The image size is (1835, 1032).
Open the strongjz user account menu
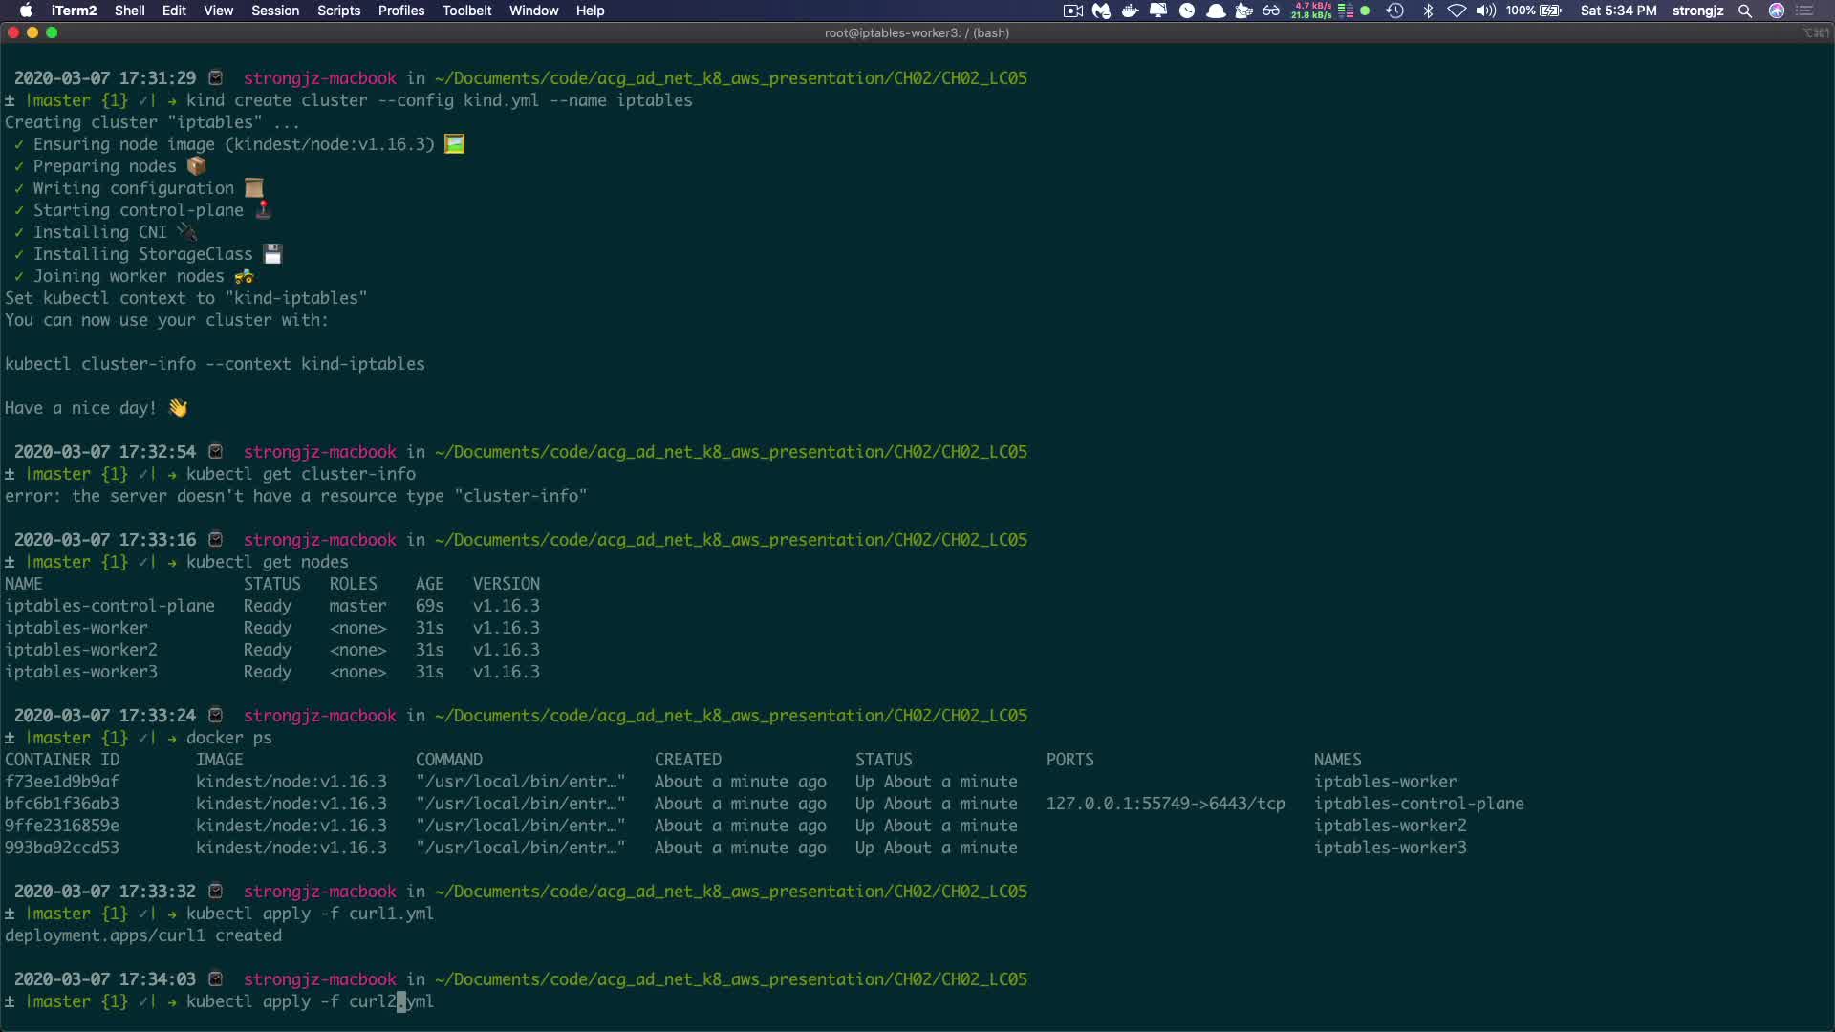coord(1697,11)
